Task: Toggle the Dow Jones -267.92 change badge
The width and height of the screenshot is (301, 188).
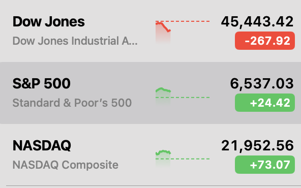Action: coord(265,41)
